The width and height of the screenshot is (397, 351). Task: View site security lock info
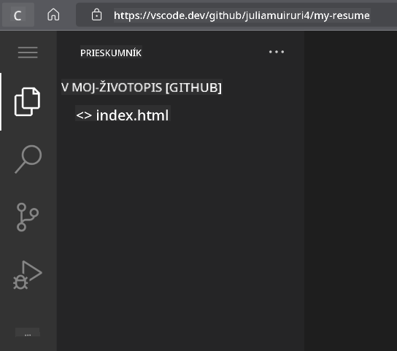[x=96, y=15]
